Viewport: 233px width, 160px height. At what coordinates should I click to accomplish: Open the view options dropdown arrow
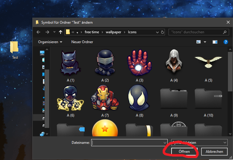tap(205, 42)
